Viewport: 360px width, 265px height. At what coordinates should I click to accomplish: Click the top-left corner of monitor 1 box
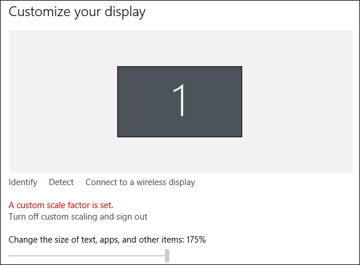coord(119,68)
